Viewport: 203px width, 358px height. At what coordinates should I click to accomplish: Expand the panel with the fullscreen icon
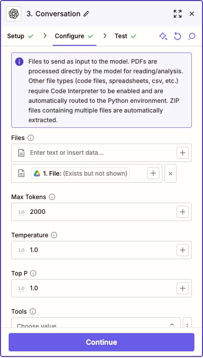click(178, 14)
